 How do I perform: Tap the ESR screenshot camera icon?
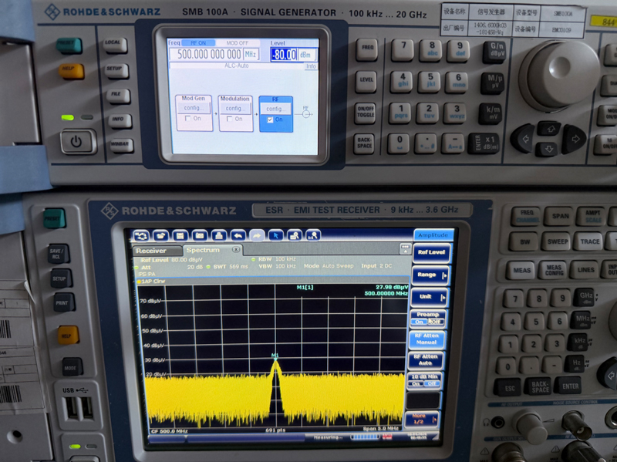(200, 235)
